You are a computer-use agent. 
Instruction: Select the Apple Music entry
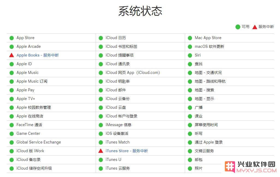point(28,73)
